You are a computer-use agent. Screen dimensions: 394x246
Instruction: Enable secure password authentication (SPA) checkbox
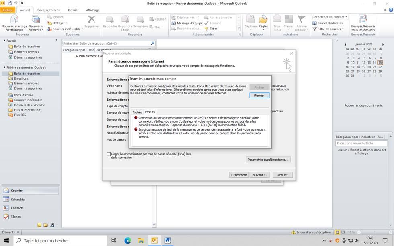109,154
